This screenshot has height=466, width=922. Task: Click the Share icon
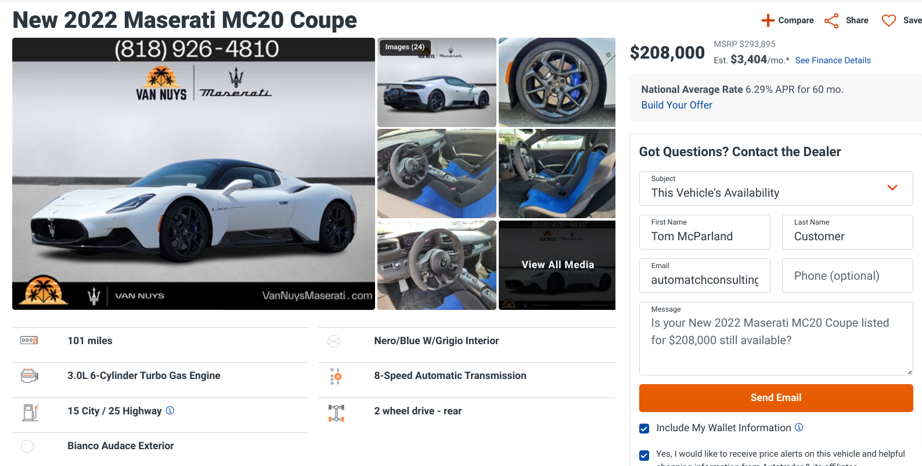831,21
